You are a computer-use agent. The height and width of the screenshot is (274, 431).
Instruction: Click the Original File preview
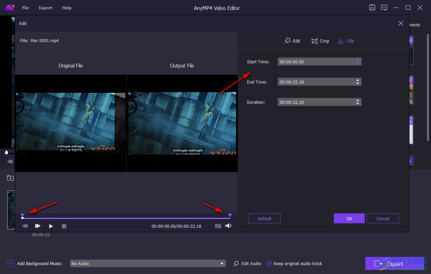pyautogui.click(x=70, y=123)
